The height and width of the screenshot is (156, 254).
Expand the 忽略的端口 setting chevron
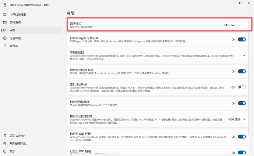pyautogui.click(x=244, y=55)
